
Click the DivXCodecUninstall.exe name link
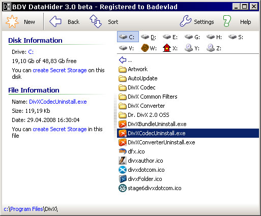coord(58,102)
